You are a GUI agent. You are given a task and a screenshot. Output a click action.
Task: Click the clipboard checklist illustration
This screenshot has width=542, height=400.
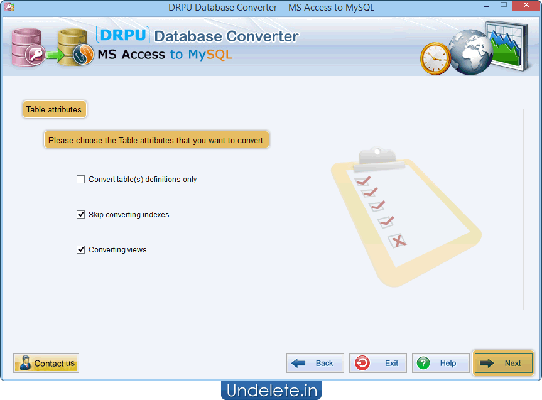(406, 217)
